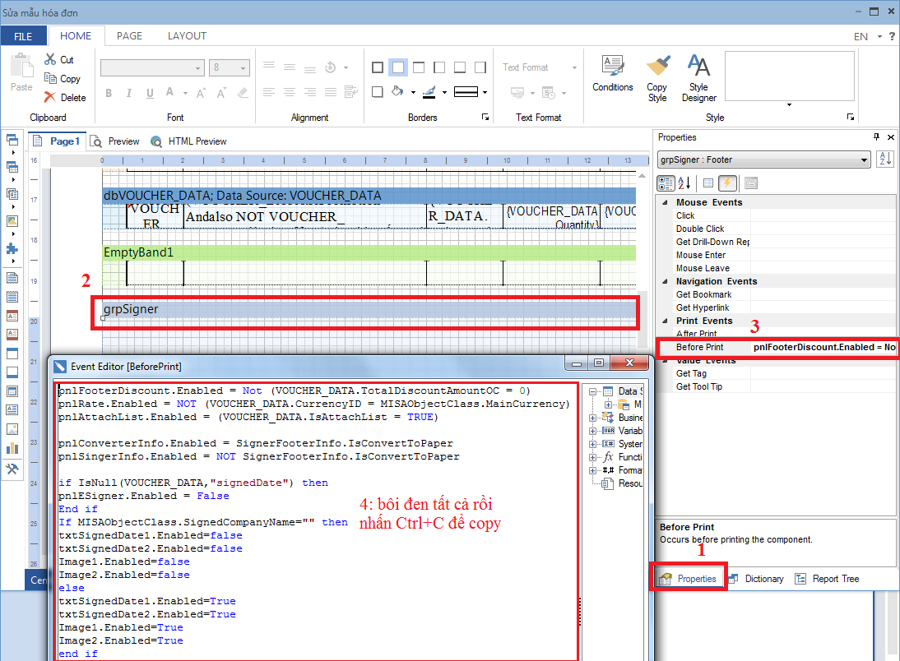Select the EmptyBand1 band header
This screenshot has height=661, width=900.
(x=369, y=252)
